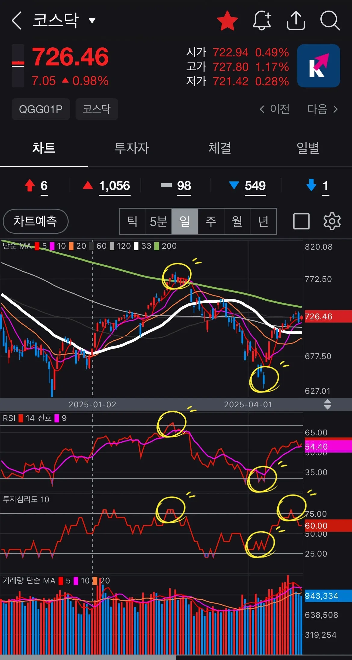Switch to the 투자자 tab
Image resolution: width=352 pixels, height=660 pixels.
[x=132, y=148]
